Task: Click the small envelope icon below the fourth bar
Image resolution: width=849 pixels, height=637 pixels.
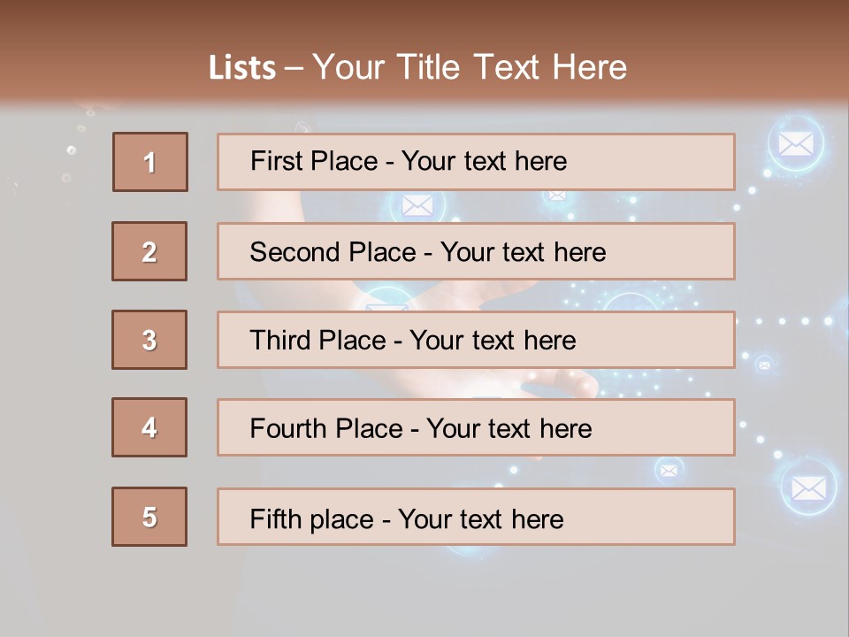Action: coord(669,470)
